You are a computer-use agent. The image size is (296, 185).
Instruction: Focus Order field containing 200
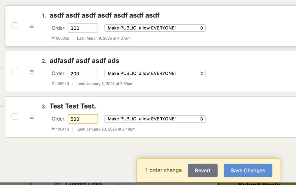tap(83, 73)
